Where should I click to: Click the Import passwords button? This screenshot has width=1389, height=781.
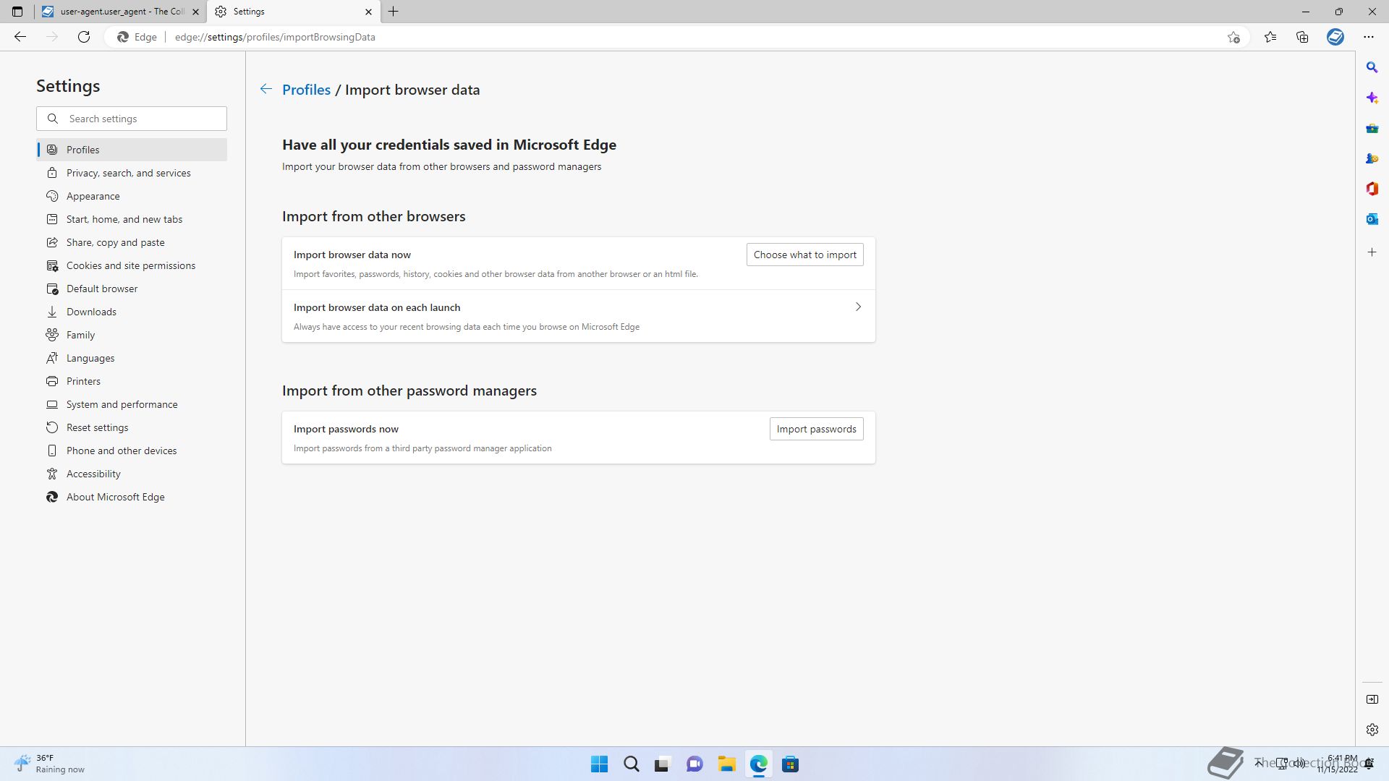pyautogui.click(x=816, y=429)
